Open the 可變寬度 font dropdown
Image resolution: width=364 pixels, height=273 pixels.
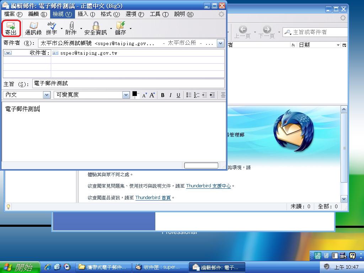pyautogui.click(x=126, y=95)
